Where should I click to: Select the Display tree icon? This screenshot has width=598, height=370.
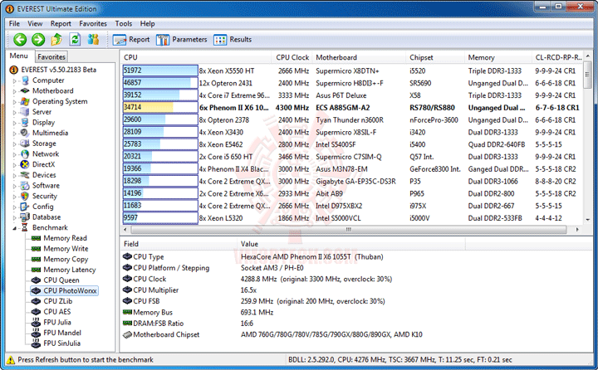pos(25,122)
